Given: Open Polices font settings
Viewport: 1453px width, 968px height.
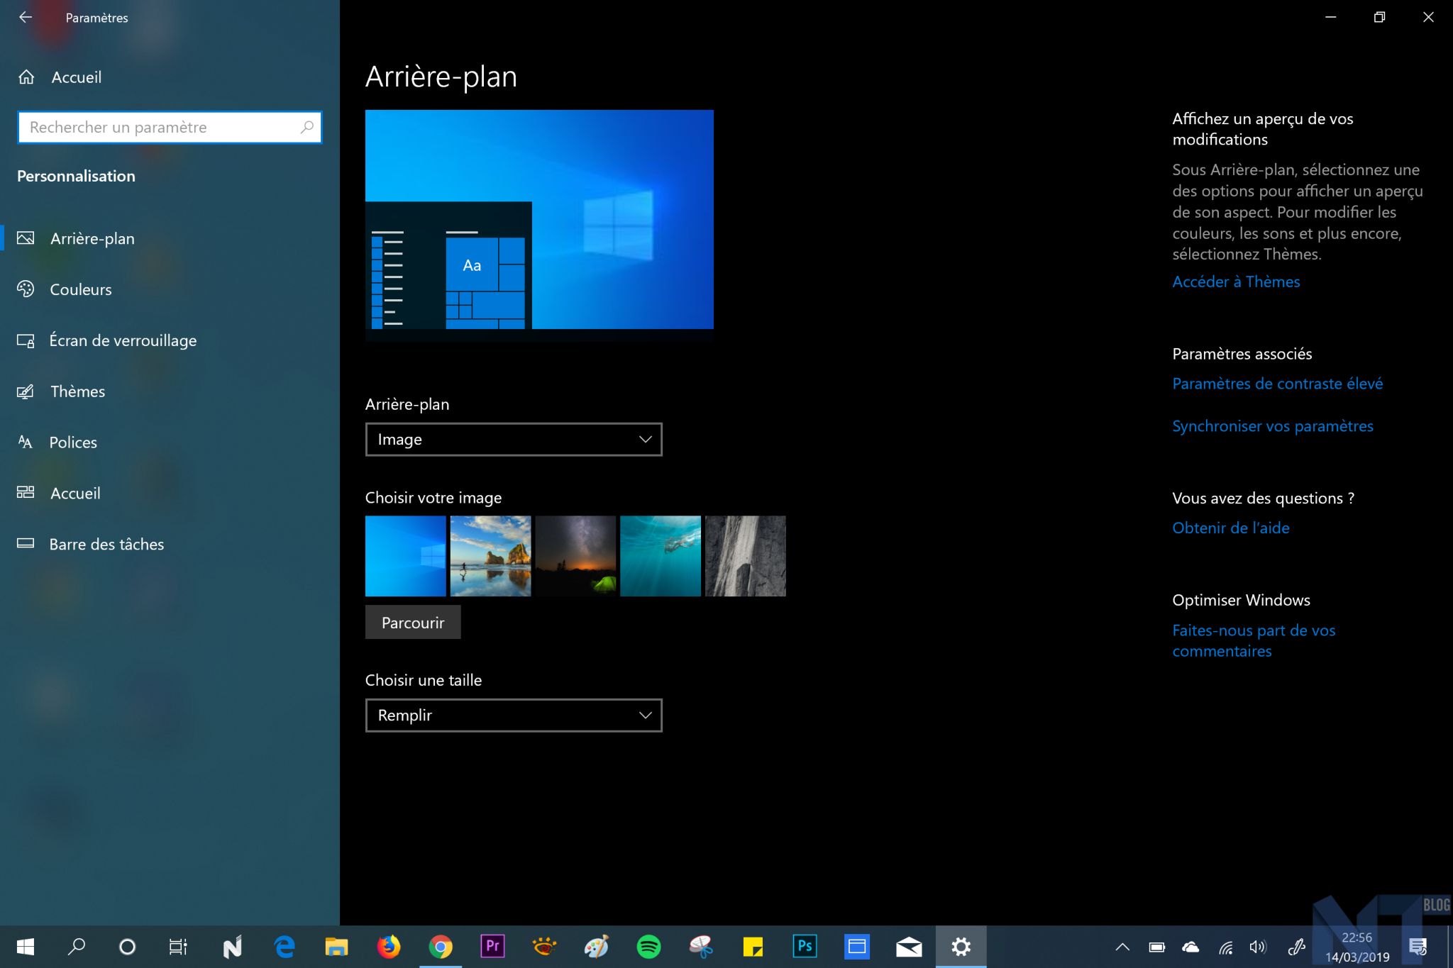Looking at the screenshot, I should click(72, 443).
